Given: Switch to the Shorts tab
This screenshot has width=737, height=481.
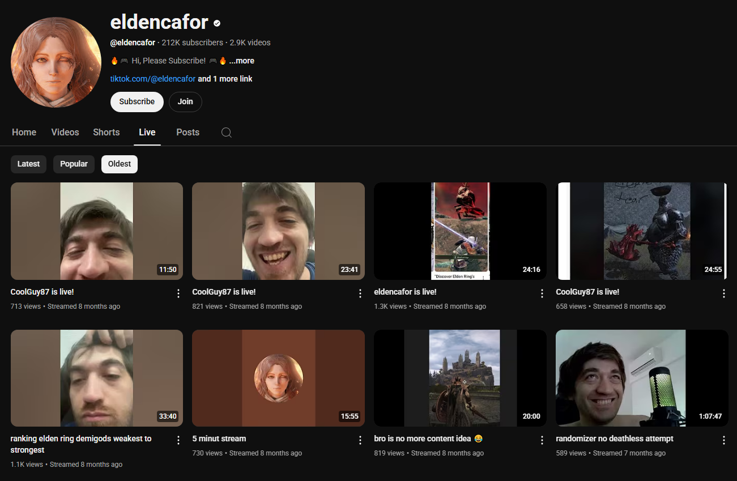Looking at the screenshot, I should point(106,132).
